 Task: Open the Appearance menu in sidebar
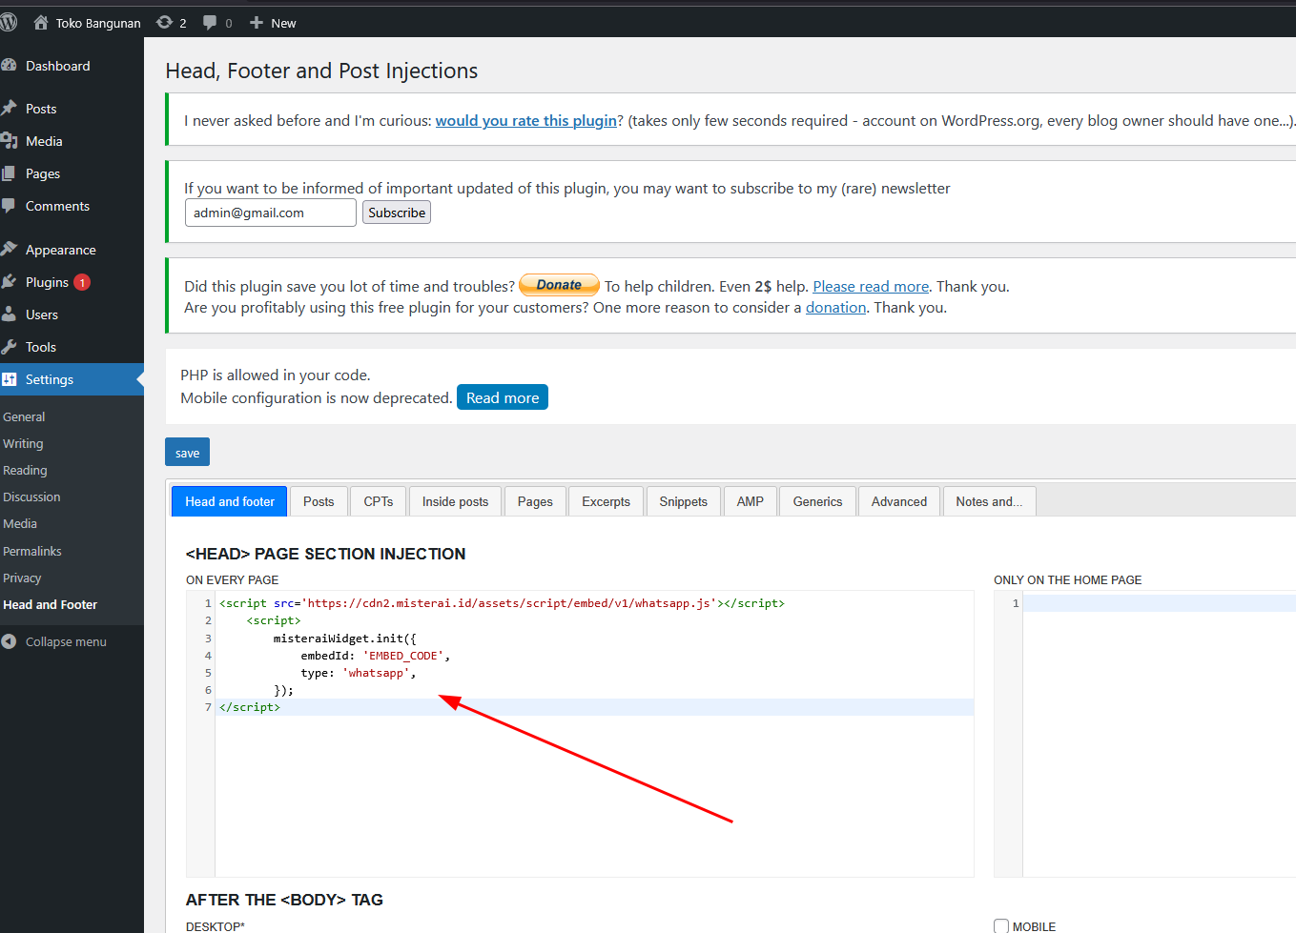(x=60, y=250)
